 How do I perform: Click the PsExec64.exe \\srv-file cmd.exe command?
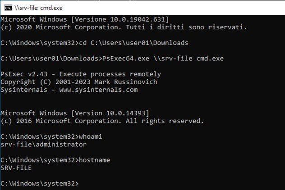click(164, 59)
